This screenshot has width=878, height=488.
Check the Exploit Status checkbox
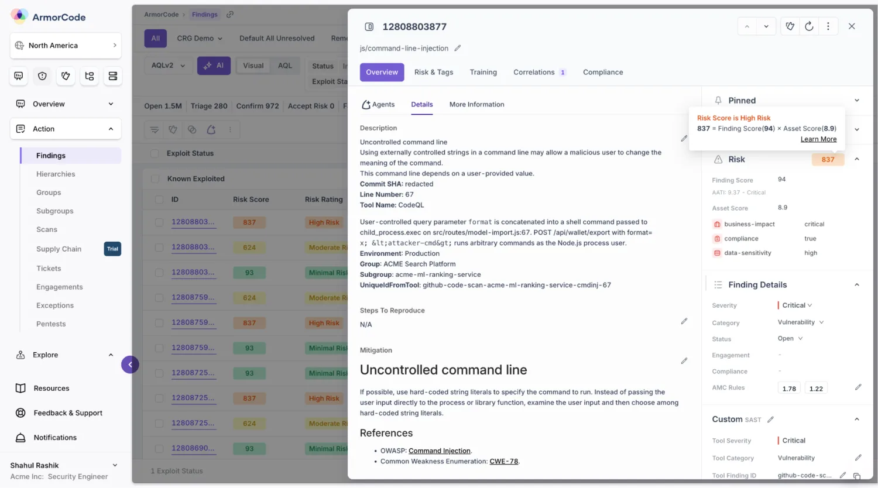pos(155,153)
